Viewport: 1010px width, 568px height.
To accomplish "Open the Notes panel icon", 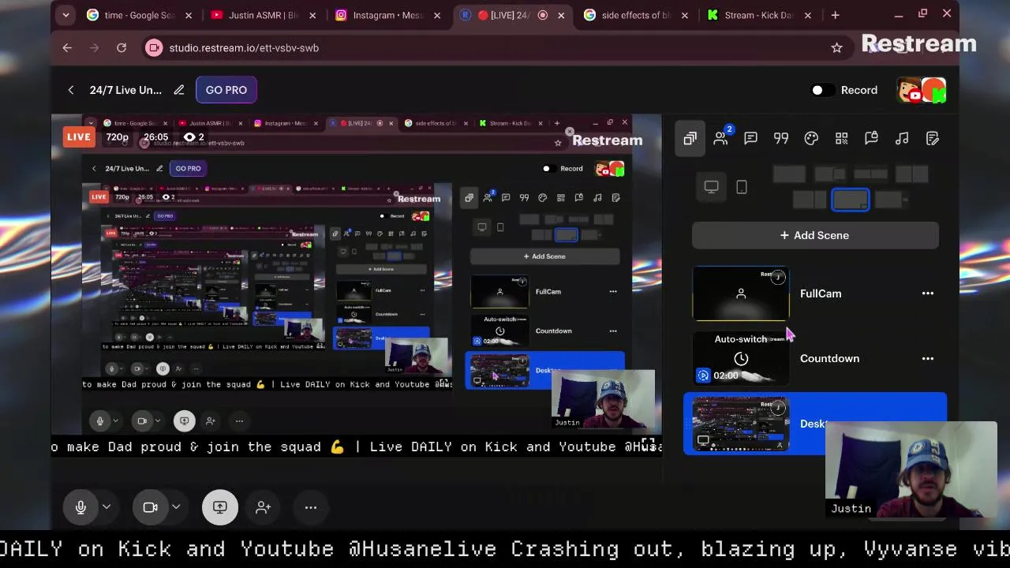I will point(932,138).
